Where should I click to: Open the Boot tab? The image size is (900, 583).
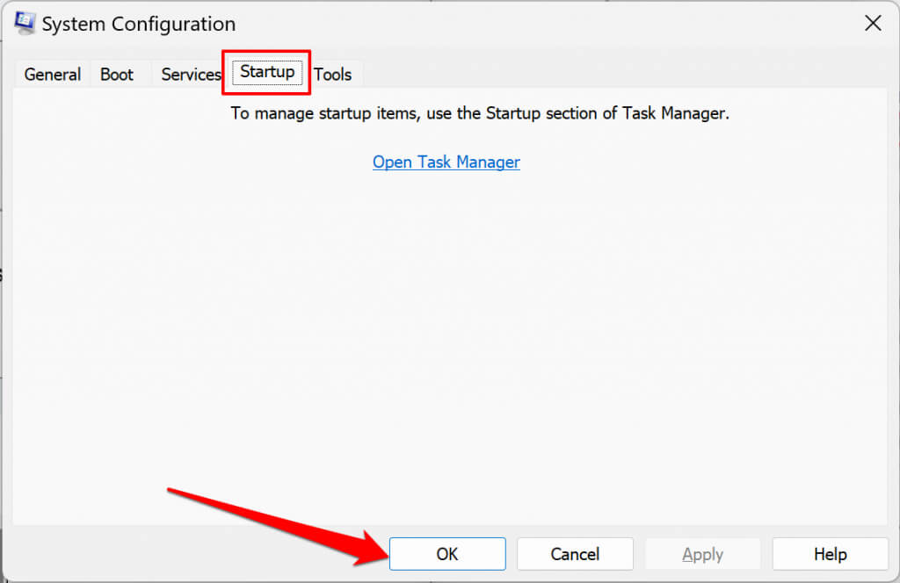(x=117, y=75)
